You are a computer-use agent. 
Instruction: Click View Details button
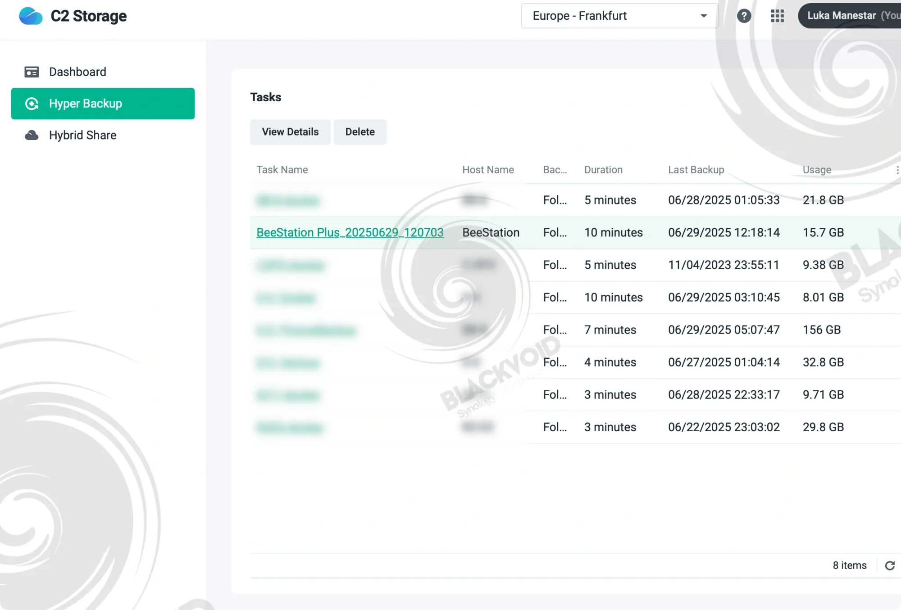pos(290,132)
